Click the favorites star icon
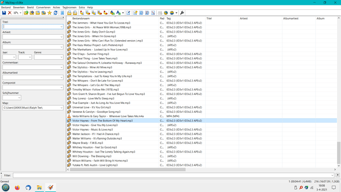 pyautogui.click(x=49, y=13)
